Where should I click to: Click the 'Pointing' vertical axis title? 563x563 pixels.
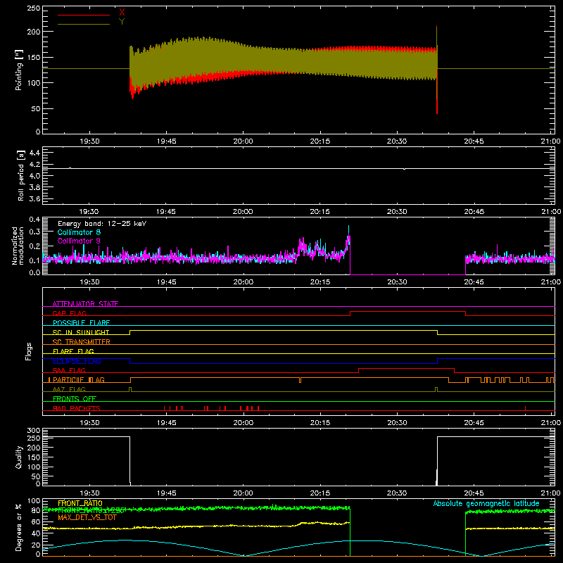(x=19, y=70)
